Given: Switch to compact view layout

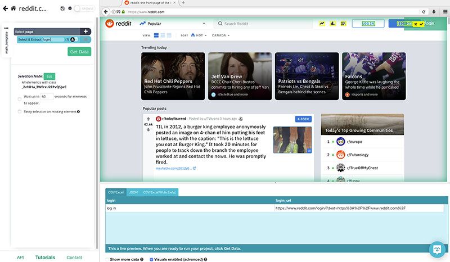Looking at the screenshot, I should (x=169, y=35).
